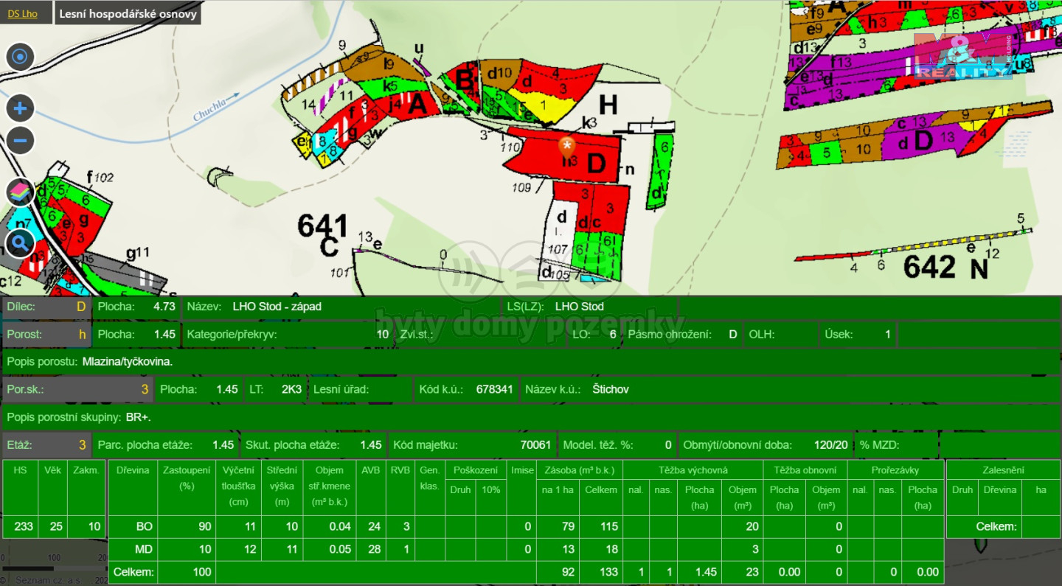
Task: Zoom out with the minus button
Action: pyautogui.click(x=20, y=140)
